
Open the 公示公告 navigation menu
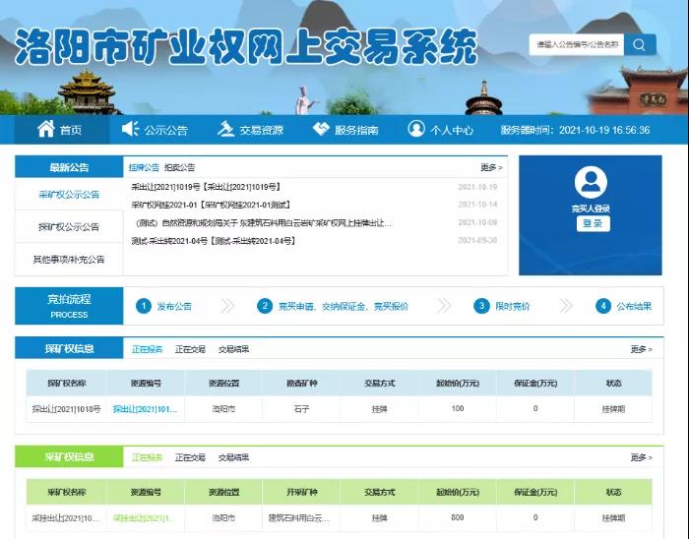(155, 130)
